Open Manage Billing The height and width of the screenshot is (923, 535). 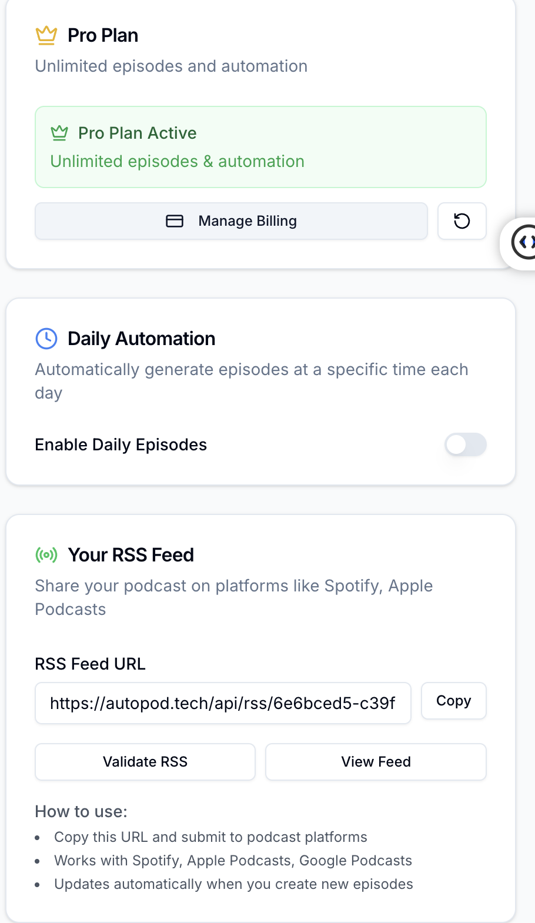[231, 220]
